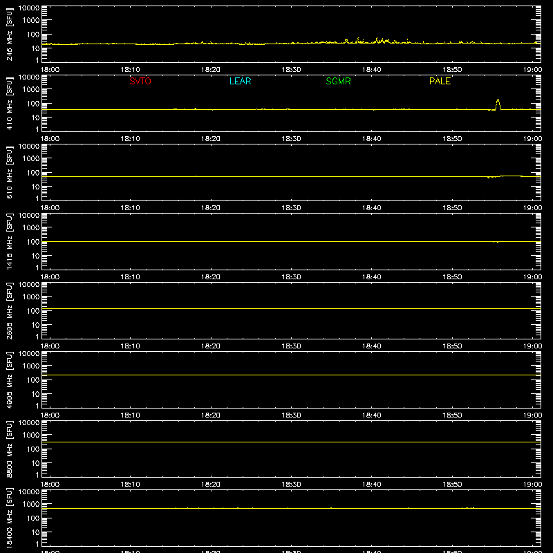Select 18:00 label under the 1415 MHz plot
Viewport: 553px width, 553px height.
(x=50, y=277)
